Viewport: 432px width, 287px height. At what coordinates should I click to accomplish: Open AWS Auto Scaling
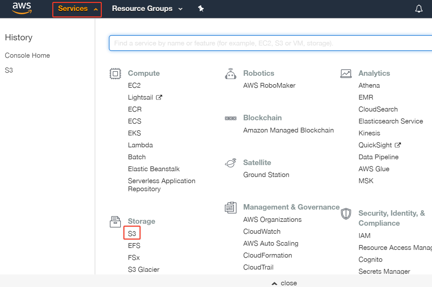271,243
